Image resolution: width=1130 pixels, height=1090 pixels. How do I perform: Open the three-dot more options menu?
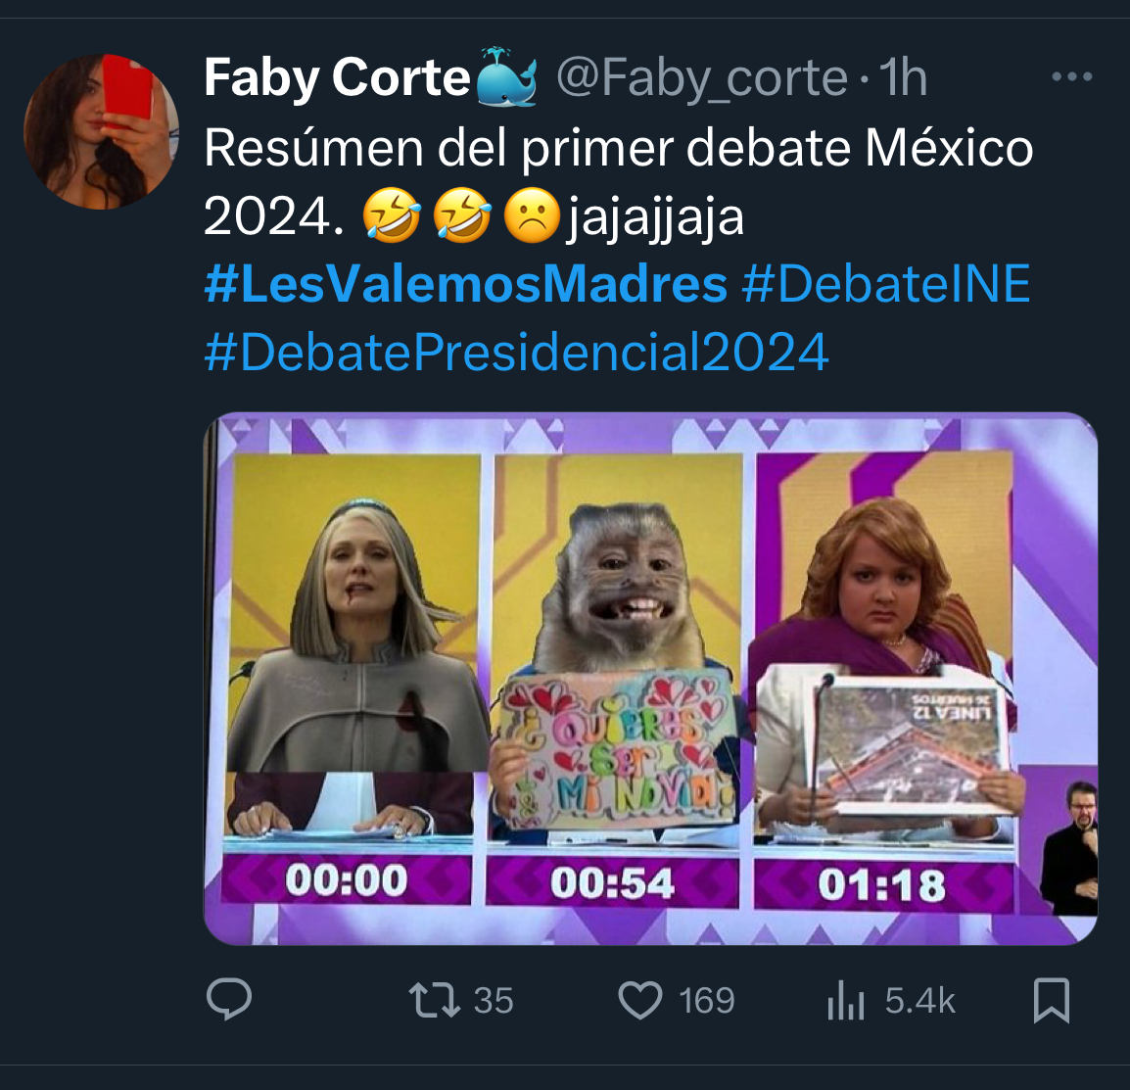(x=1071, y=77)
